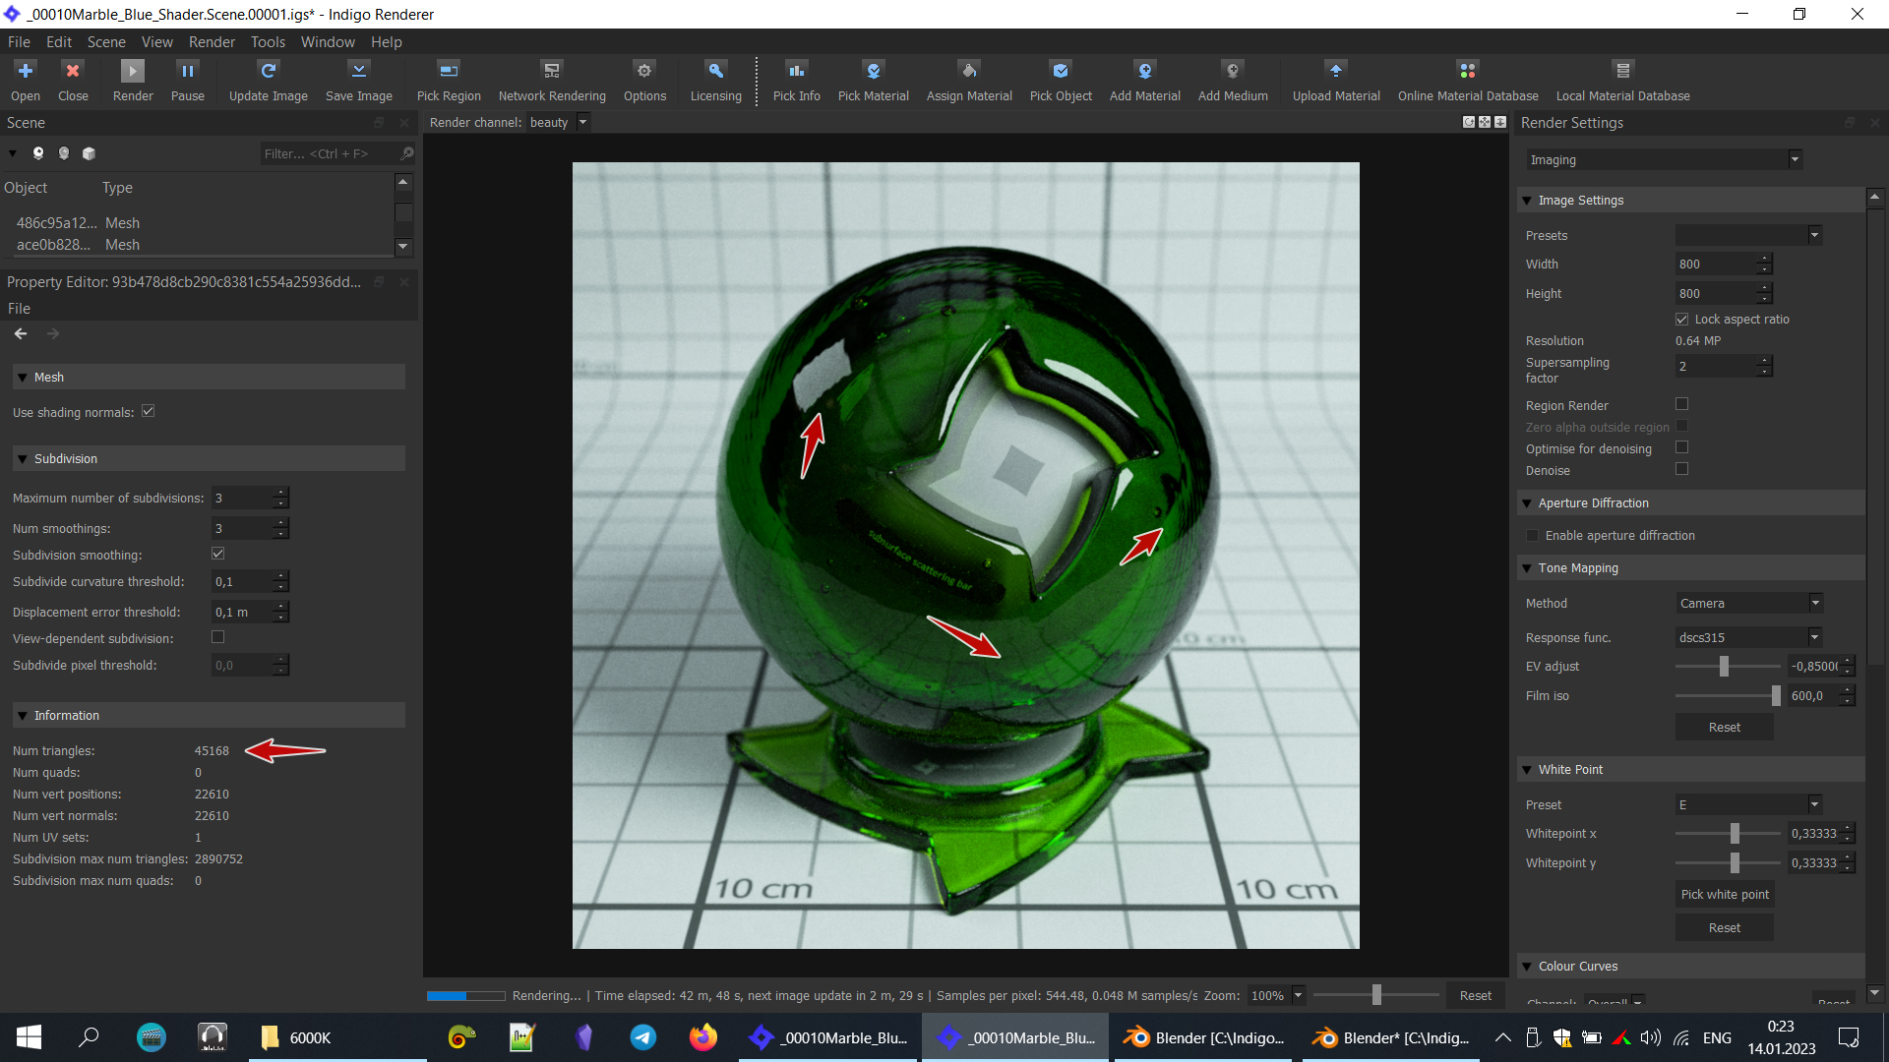This screenshot has height=1062, width=1889.
Task: Open the Scene menu
Action: point(106,42)
